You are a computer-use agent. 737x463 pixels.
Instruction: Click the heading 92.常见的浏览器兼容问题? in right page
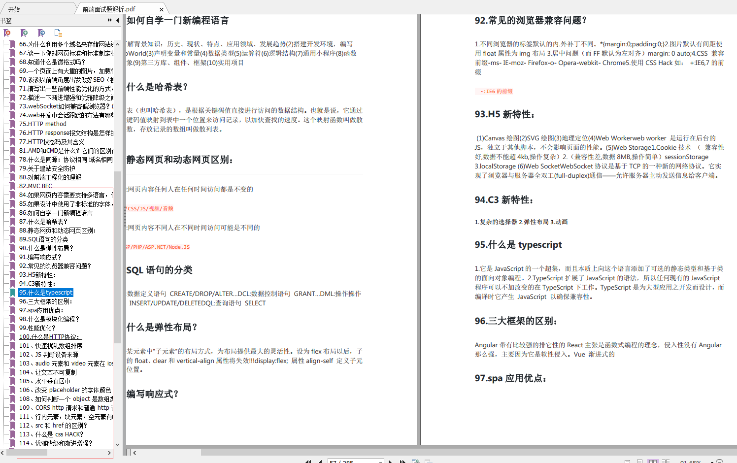tap(531, 20)
